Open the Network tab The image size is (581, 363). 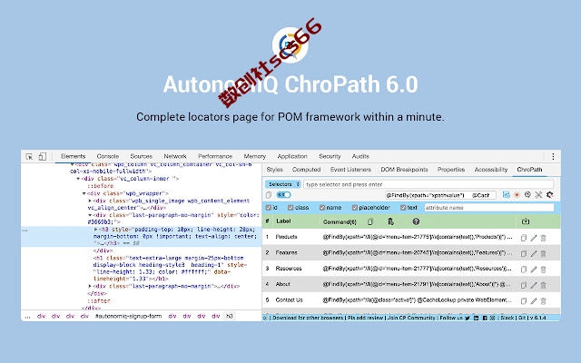175,156
